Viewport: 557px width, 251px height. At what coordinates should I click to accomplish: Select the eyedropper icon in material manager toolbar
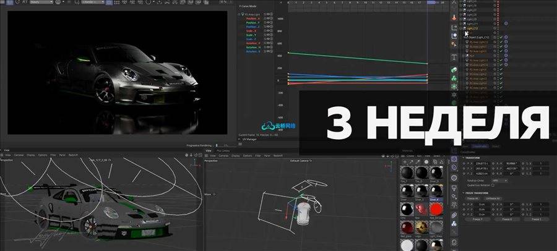click(x=418, y=162)
